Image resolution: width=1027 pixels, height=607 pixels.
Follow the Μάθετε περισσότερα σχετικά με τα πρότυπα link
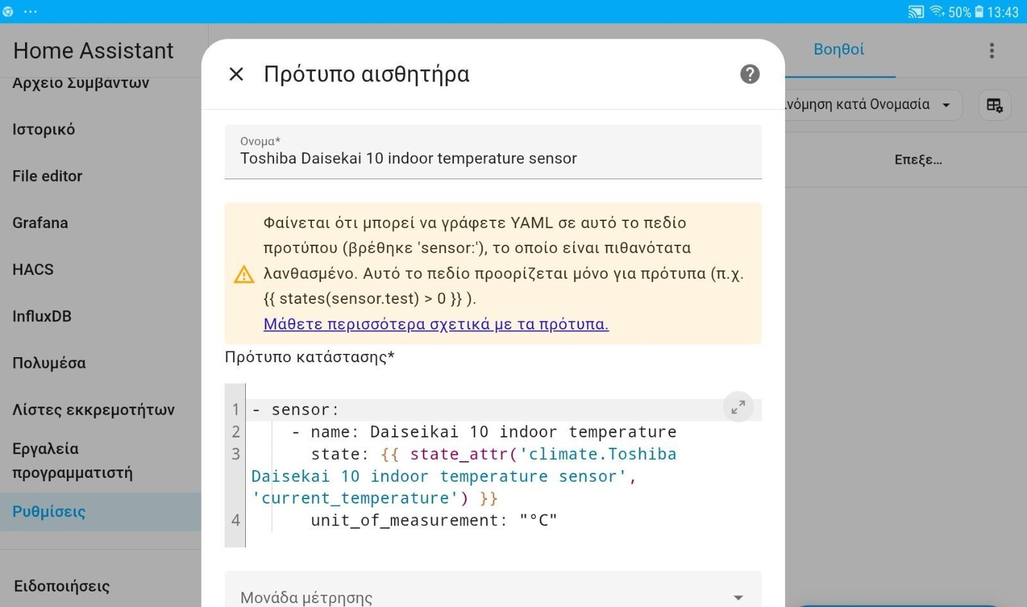tap(436, 324)
